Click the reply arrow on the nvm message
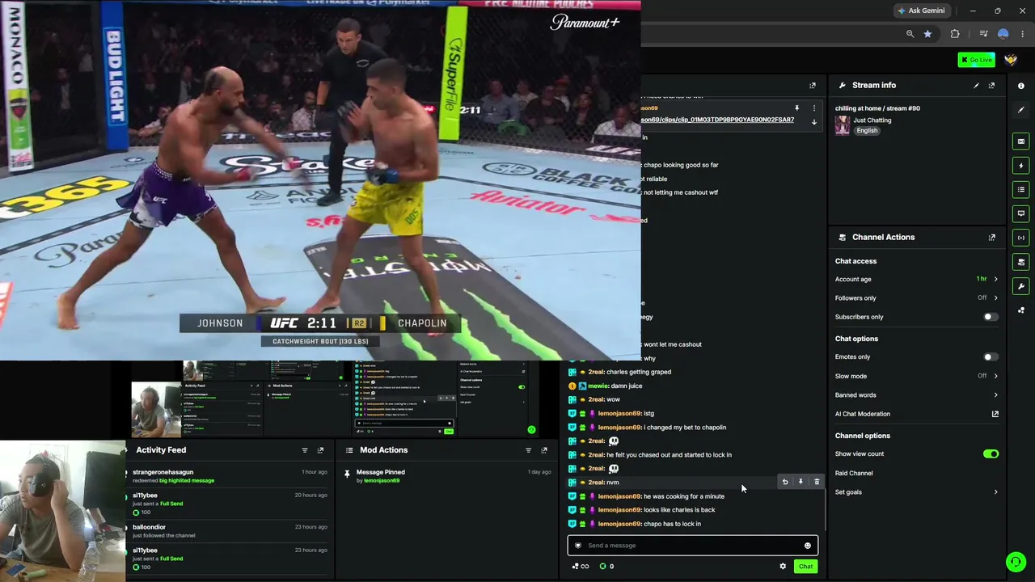This screenshot has width=1035, height=582. pos(784,482)
